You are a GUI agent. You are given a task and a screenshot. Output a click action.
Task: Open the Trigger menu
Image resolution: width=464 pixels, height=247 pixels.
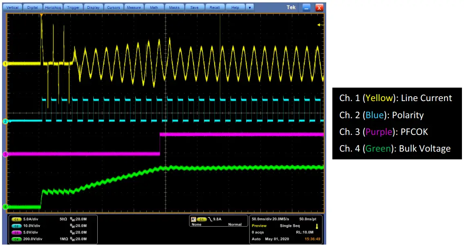[73, 7]
